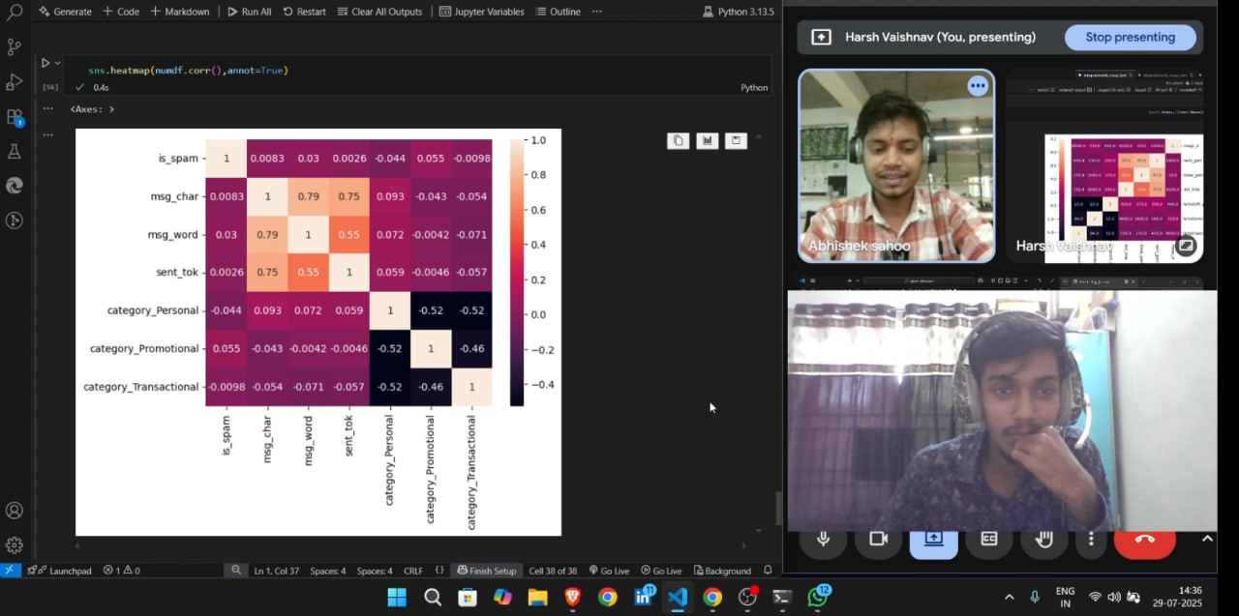Raise hand in the meeting
Screen dimensions: 1239x616
1043,539
